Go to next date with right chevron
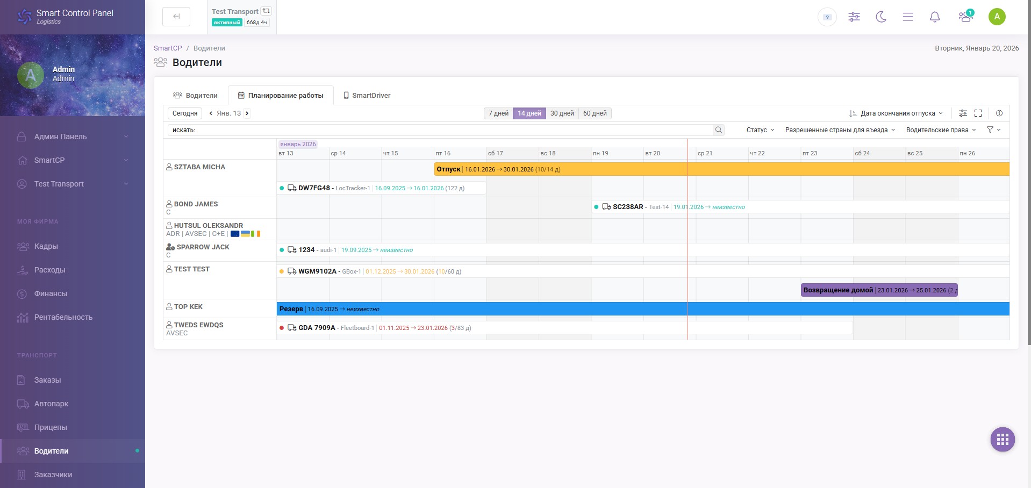The image size is (1031, 488). 247,113
